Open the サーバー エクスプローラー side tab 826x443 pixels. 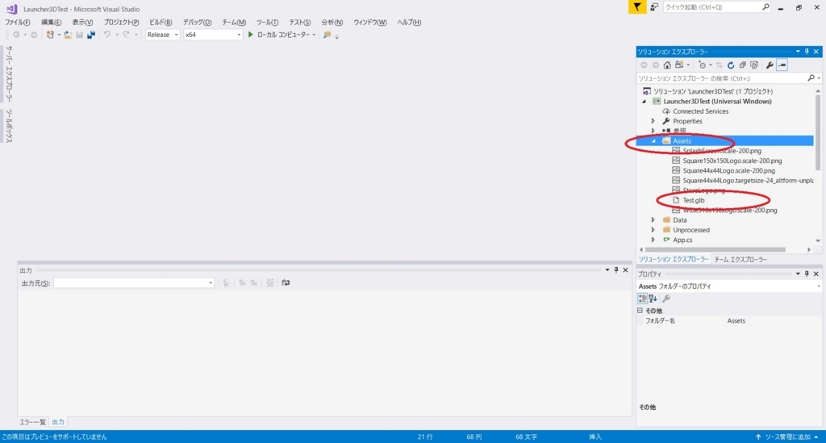tap(9, 73)
